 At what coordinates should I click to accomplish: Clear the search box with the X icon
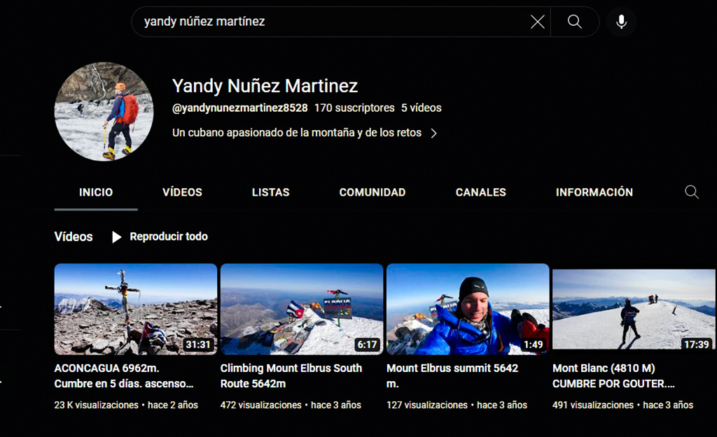pyautogui.click(x=537, y=22)
